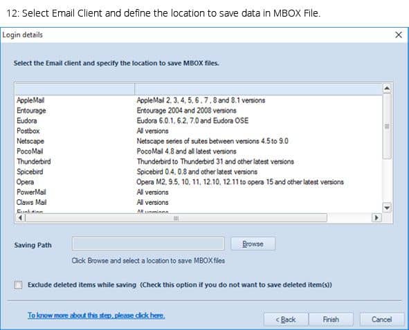Click 'Opera M2, 9.5, 10, 11' description text
This screenshot has width=409, height=330.
[240, 182]
